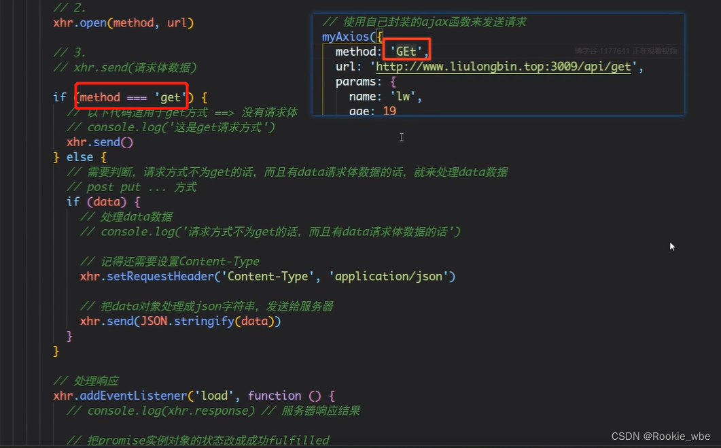
Task: Click comment // 把data对象处理成json字符串
Action: coord(207,307)
